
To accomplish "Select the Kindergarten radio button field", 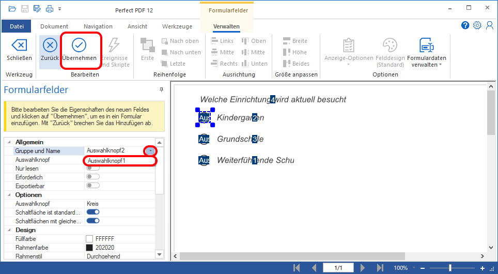I will [x=205, y=118].
